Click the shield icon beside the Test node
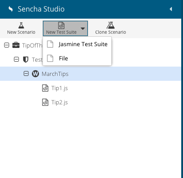183x178 pixels. click(x=26, y=59)
